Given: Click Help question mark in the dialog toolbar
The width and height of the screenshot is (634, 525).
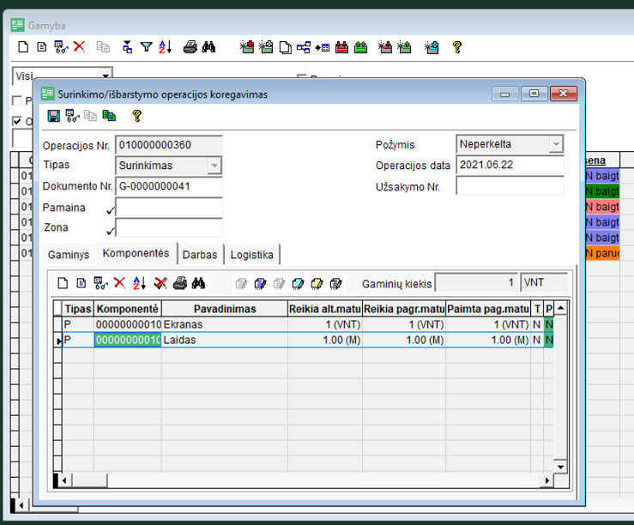Looking at the screenshot, I should (x=137, y=116).
